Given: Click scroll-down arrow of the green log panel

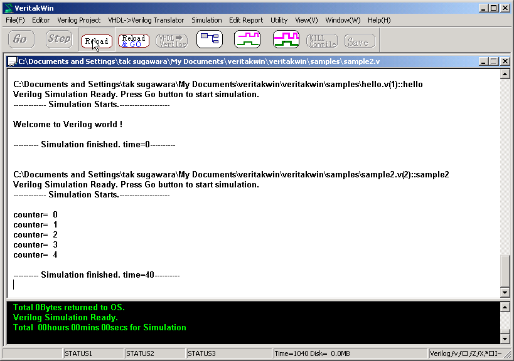Looking at the screenshot, I should point(505,338).
